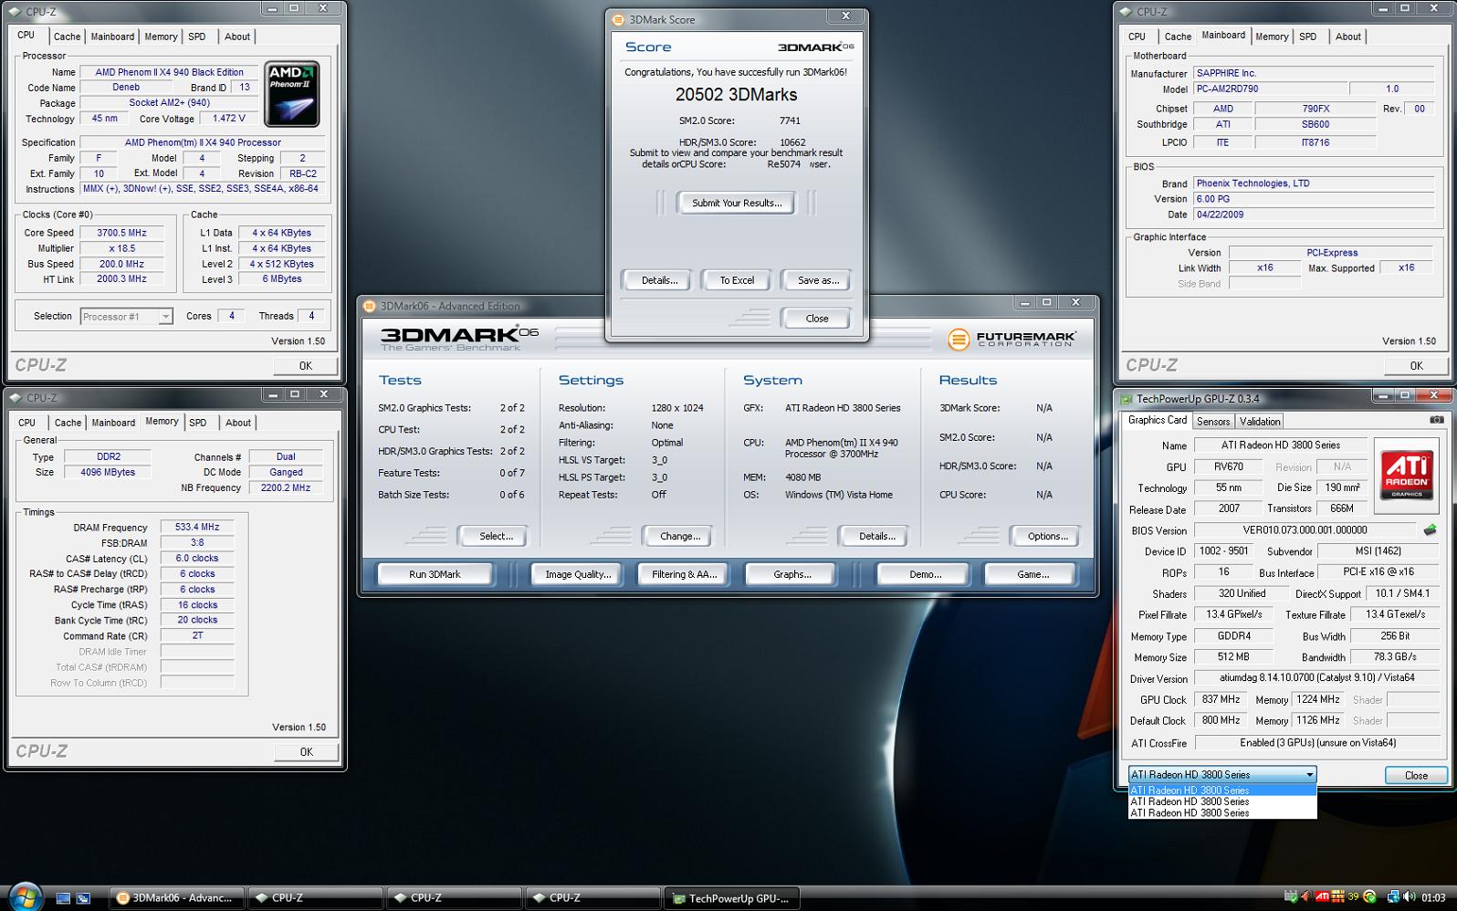Click the volume speaker tray icon

(x=1410, y=897)
